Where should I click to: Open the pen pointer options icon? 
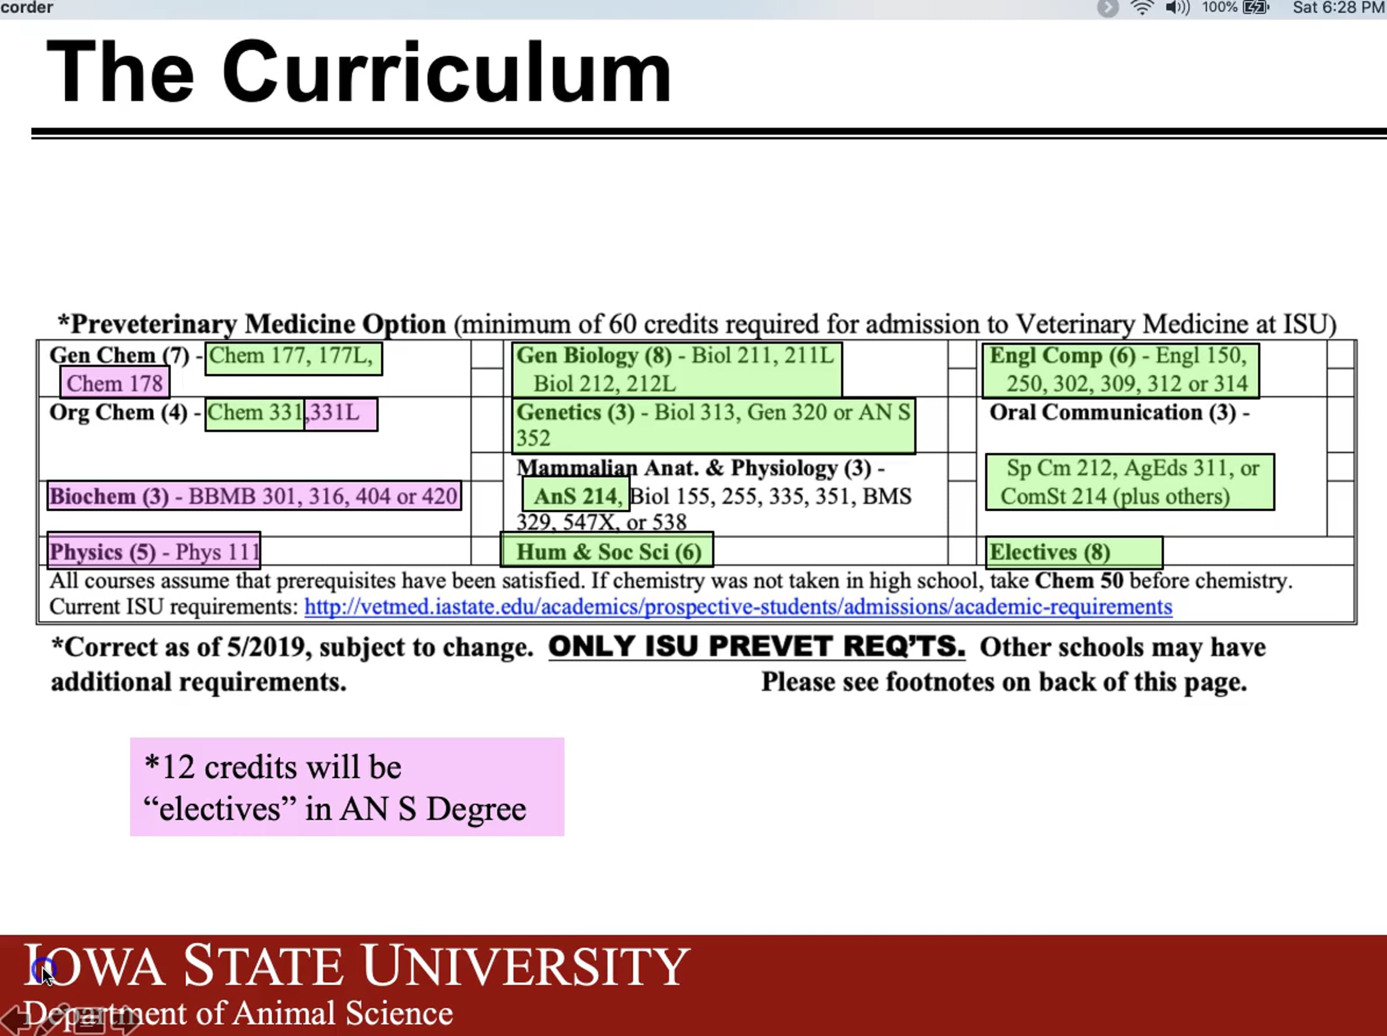click(x=50, y=1020)
